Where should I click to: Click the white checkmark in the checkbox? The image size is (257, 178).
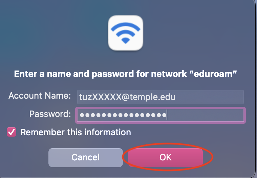click(x=12, y=132)
